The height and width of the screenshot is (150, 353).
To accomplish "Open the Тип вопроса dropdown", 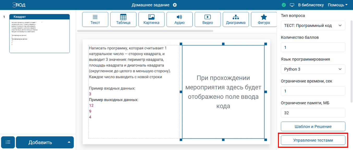I will pos(313,25).
